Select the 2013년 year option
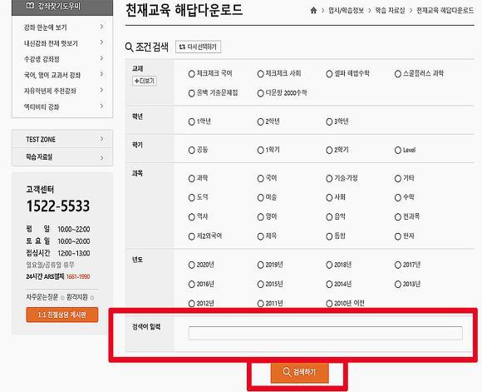The height and width of the screenshot is (392, 482). 398,284
